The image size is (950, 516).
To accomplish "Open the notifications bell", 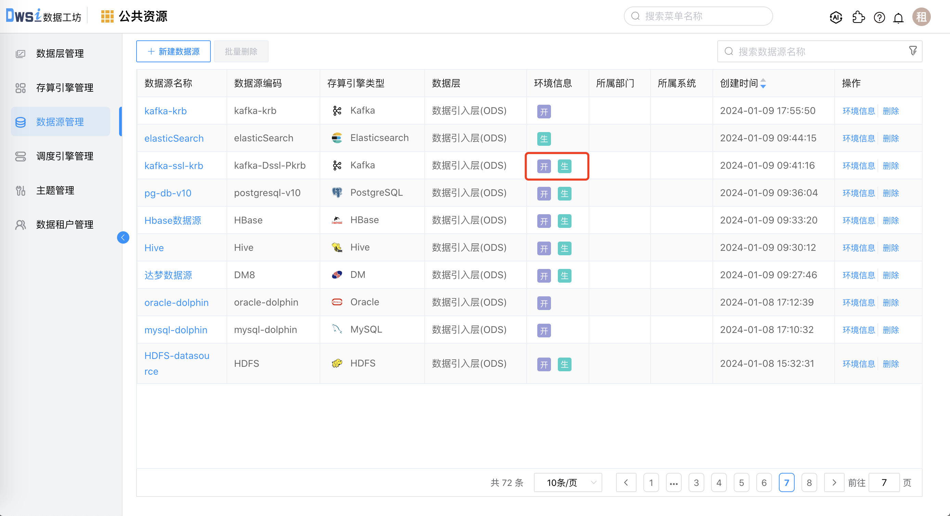I will (898, 17).
